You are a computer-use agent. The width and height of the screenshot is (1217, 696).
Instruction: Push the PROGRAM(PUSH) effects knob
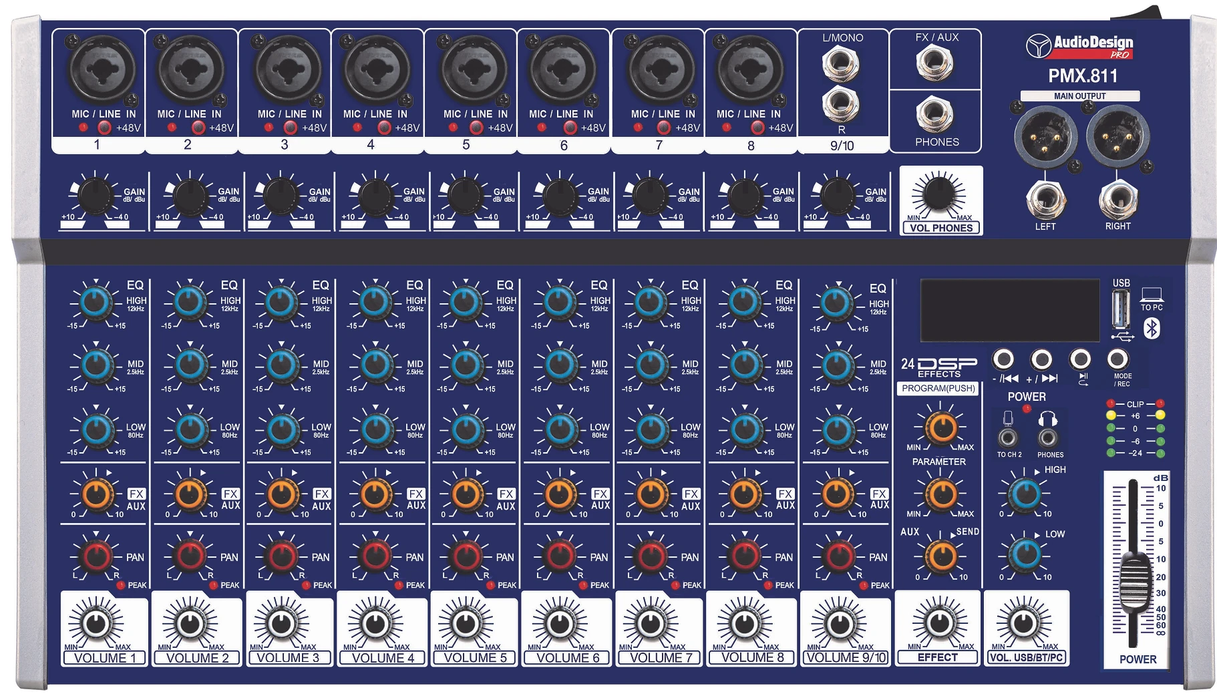tap(941, 427)
